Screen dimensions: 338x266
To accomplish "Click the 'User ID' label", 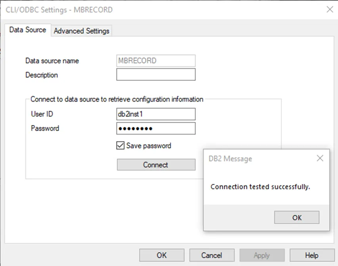I will click(42, 114).
